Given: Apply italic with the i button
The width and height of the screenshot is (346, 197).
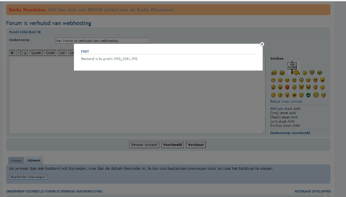Looking at the screenshot, I should tap(19, 53).
